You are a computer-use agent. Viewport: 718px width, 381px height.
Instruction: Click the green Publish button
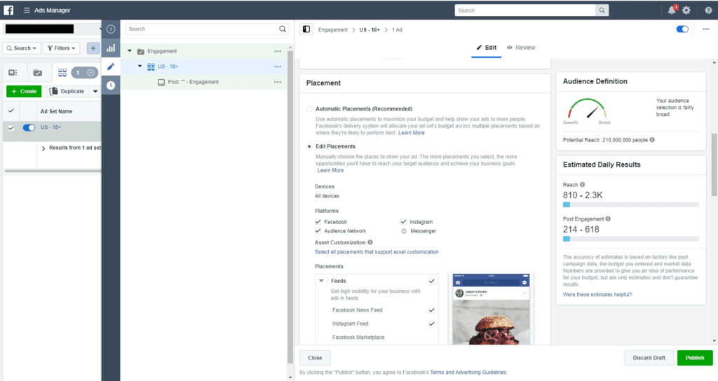695,358
